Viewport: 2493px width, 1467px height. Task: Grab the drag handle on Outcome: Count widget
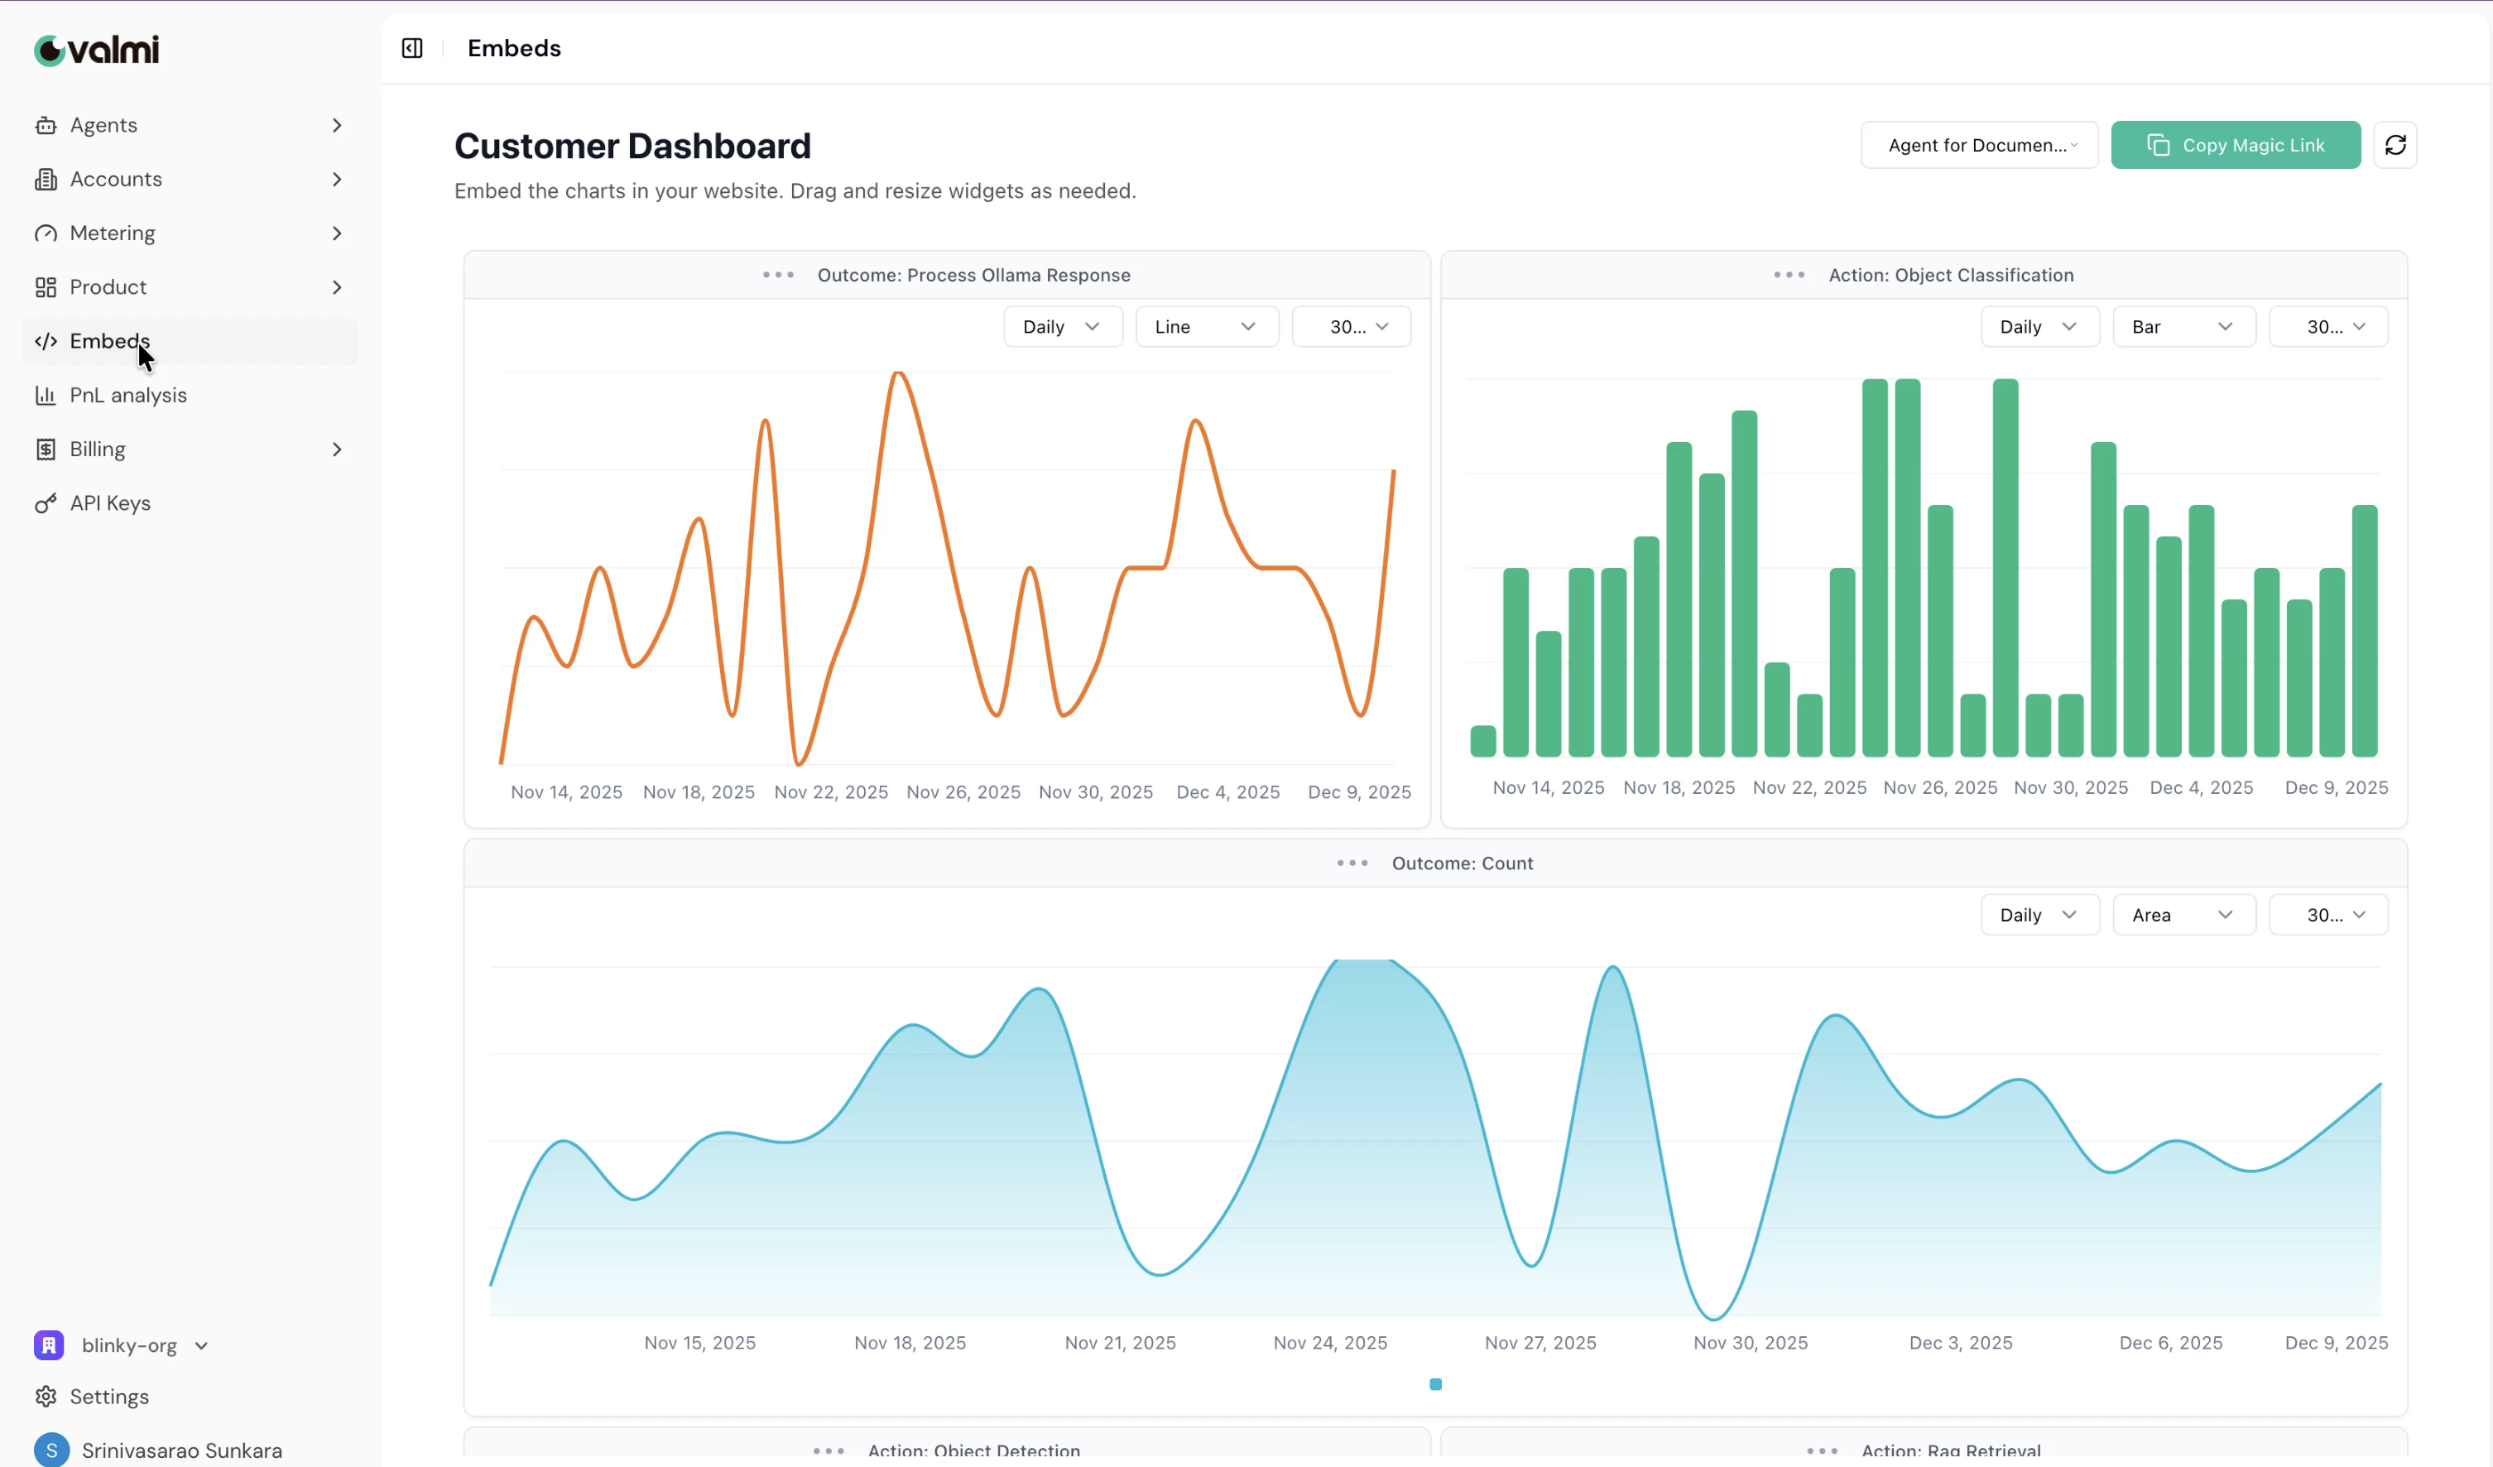click(x=1352, y=863)
